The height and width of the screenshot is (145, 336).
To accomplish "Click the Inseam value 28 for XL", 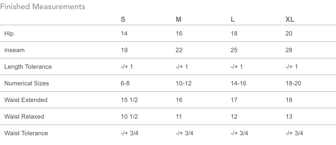I will pyautogui.click(x=289, y=50).
